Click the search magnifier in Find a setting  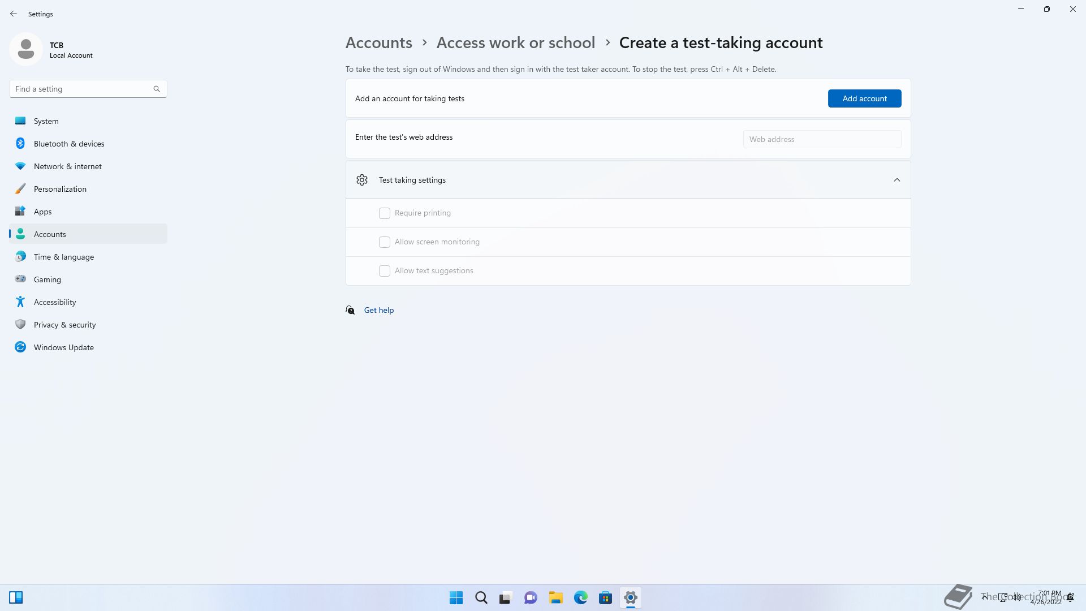157,89
